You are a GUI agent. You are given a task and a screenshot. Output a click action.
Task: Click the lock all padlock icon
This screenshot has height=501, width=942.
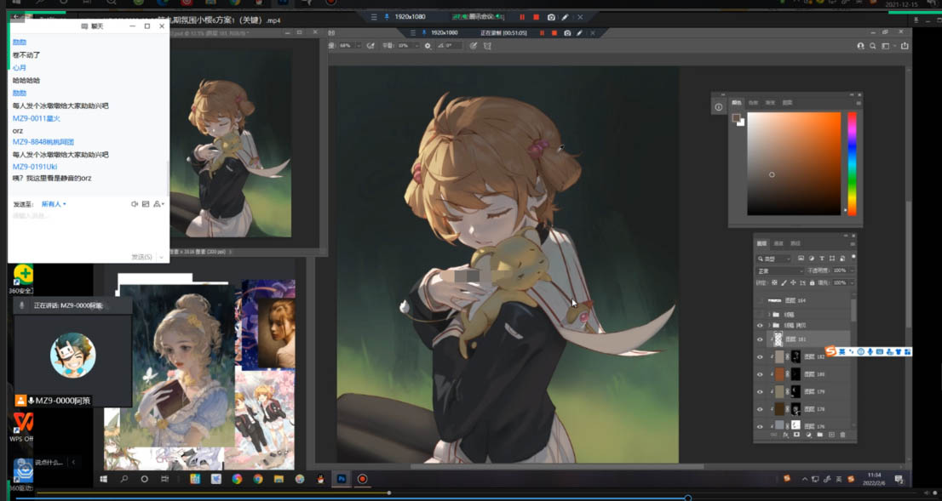[x=813, y=282]
